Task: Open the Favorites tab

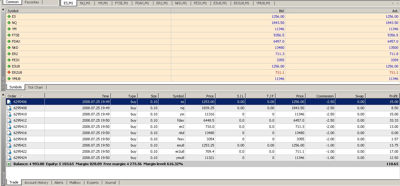Action: click(x=32, y=2)
